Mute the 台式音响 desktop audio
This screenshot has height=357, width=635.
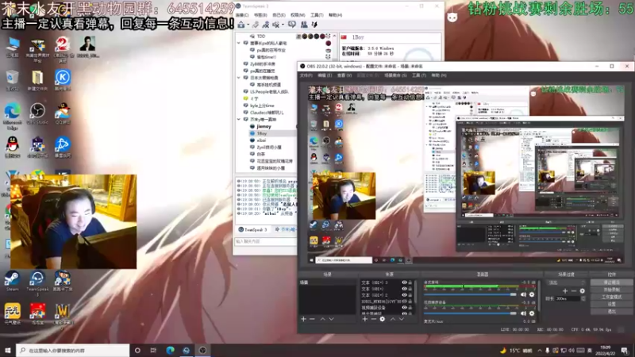pyautogui.click(x=523, y=294)
